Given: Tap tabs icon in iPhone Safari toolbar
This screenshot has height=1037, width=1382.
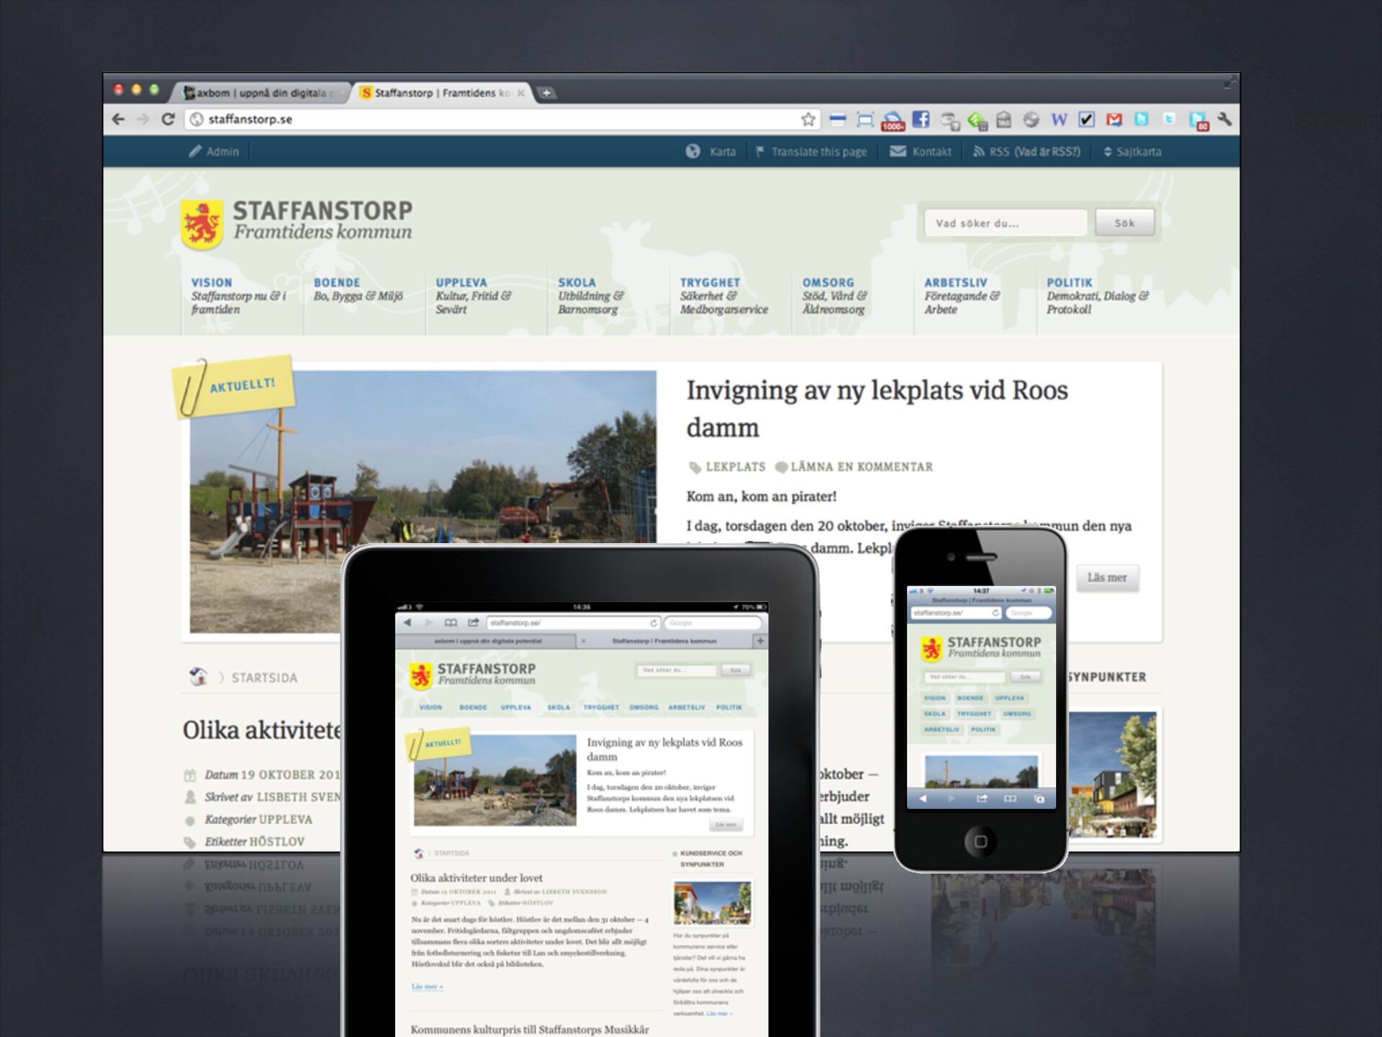Looking at the screenshot, I should pyautogui.click(x=1039, y=799).
